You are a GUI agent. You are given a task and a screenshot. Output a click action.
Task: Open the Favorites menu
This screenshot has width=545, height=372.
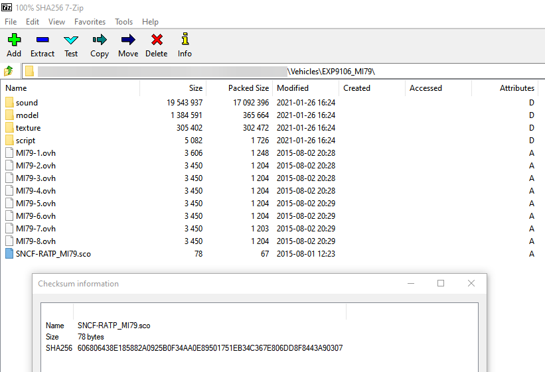coord(90,22)
